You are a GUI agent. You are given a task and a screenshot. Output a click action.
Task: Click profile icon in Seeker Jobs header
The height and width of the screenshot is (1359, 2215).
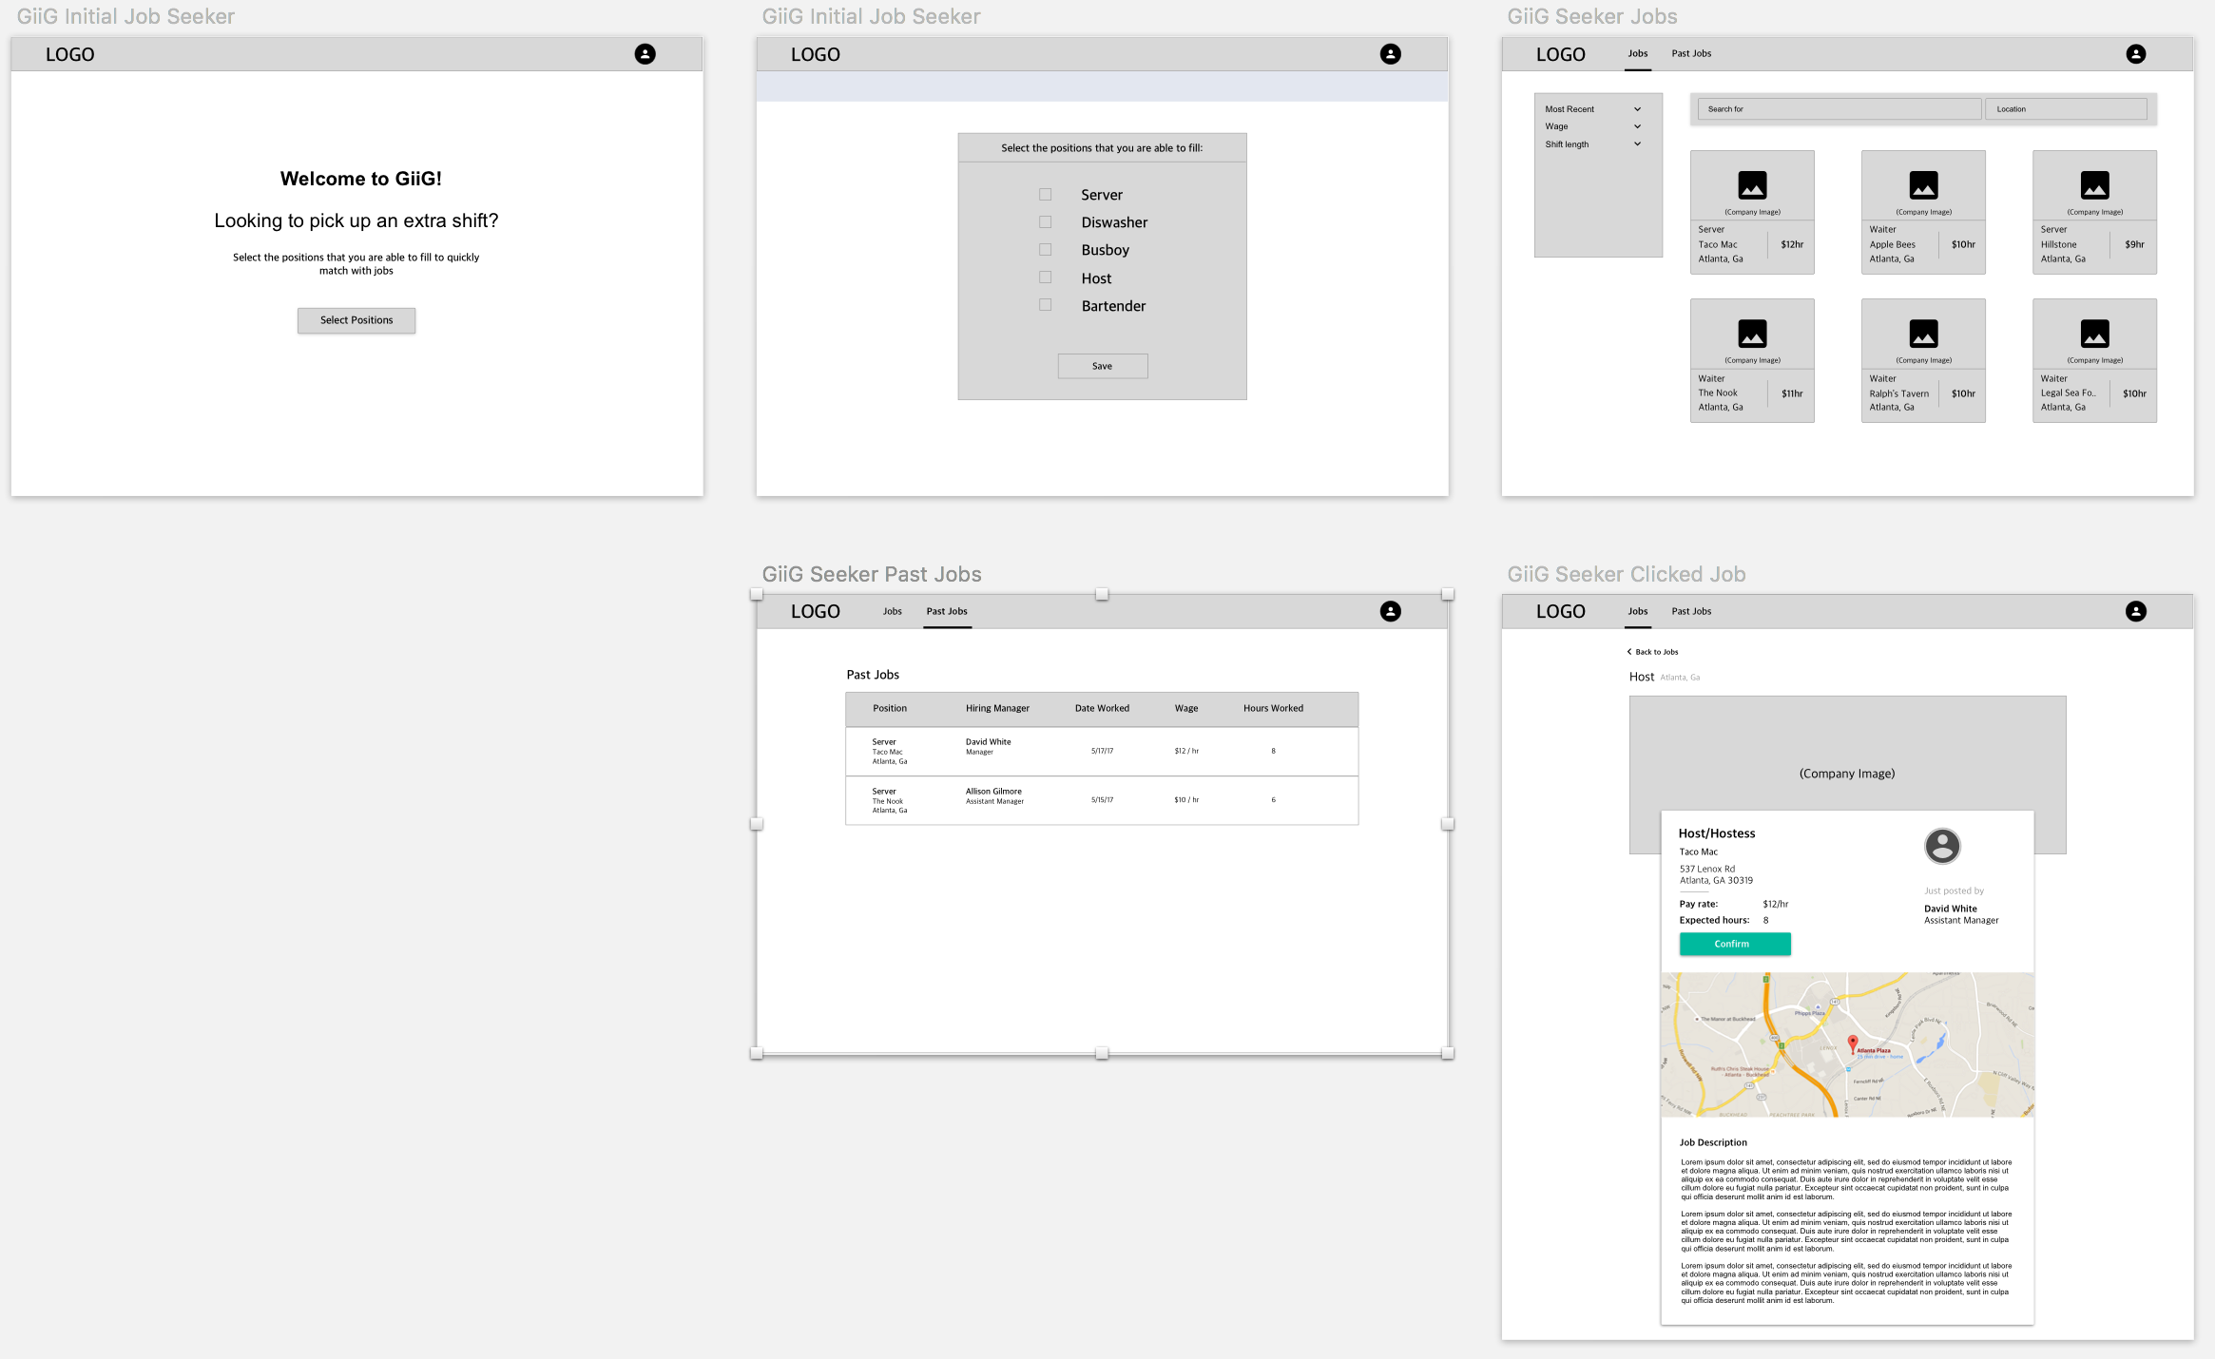click(2135, 54)
